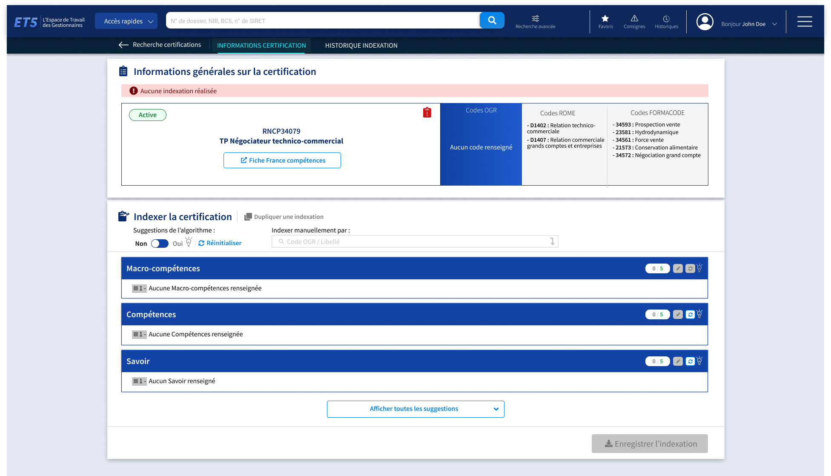Click pencil edit icon in Macro-compétences header
Image resolution: width=831 pixels, height=476 pixels.
pos(678,269)
